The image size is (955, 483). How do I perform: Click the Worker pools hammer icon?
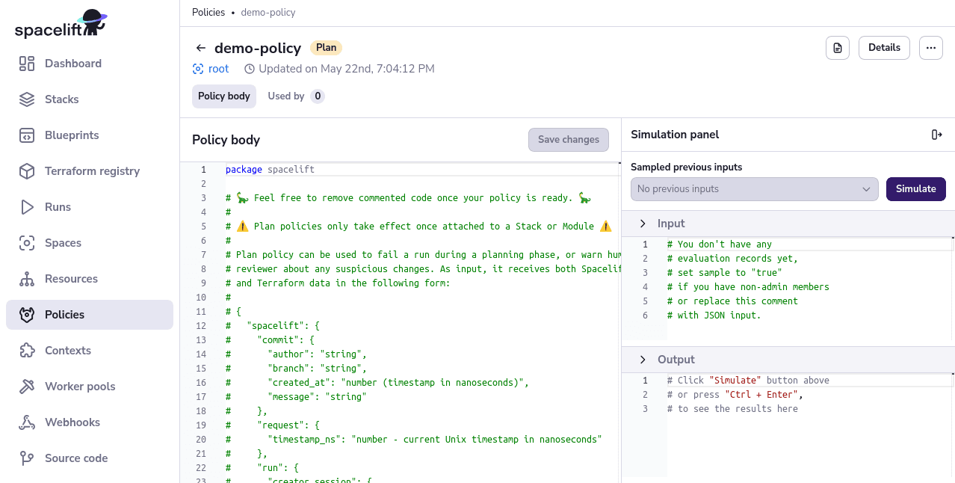27,387
